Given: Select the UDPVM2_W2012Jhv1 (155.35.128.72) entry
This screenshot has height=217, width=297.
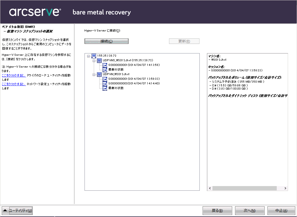Looking at the screenshot, I should point(128,60).
